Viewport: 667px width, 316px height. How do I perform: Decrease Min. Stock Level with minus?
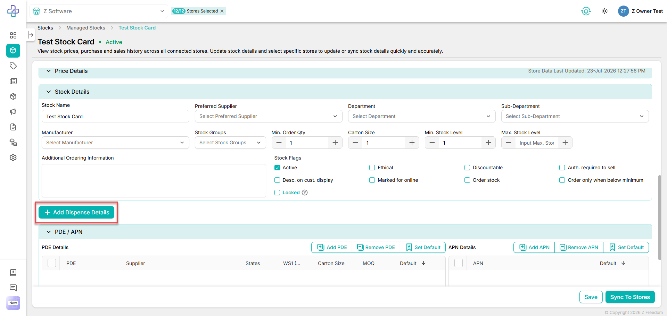432,143
